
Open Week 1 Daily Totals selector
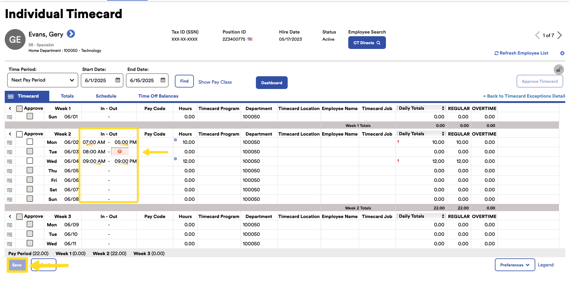pyautogui.click(x=421, y=108)
